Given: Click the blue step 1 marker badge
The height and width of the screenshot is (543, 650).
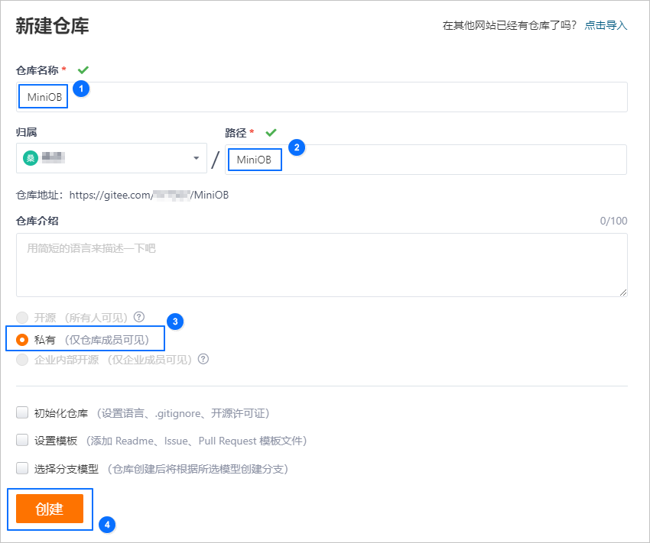Looking at the screenshot, I should click(x=81, y=89).
